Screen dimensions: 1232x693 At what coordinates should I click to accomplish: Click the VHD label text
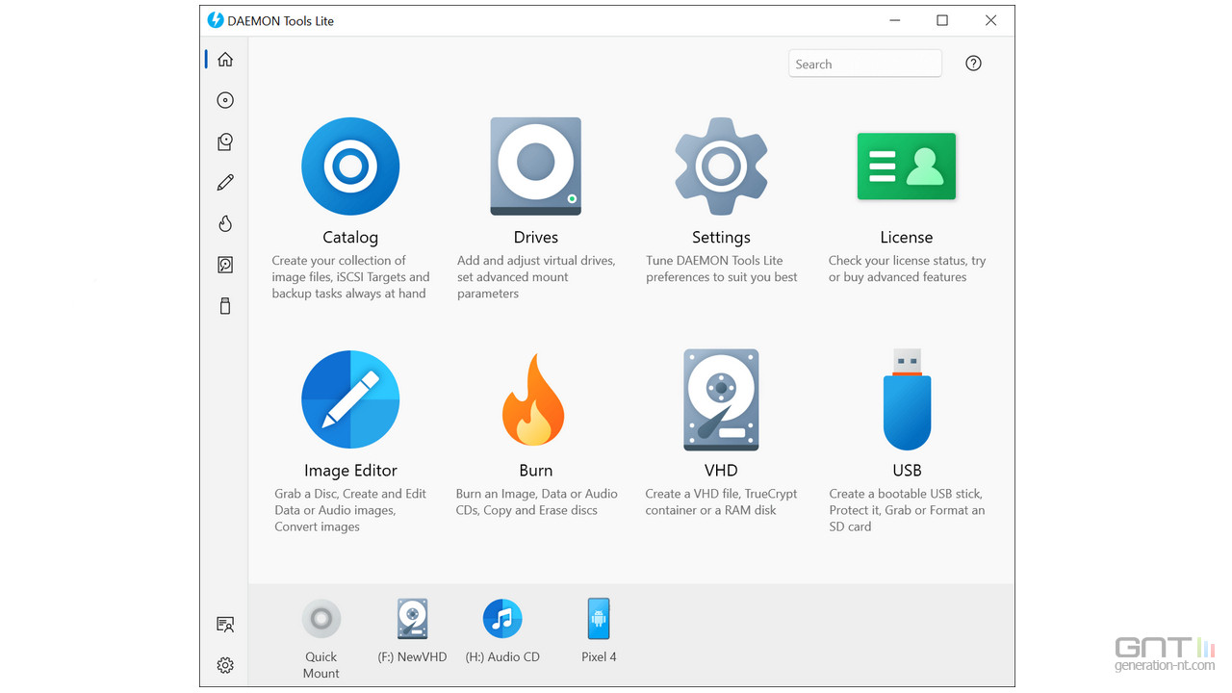coord(721,471)
